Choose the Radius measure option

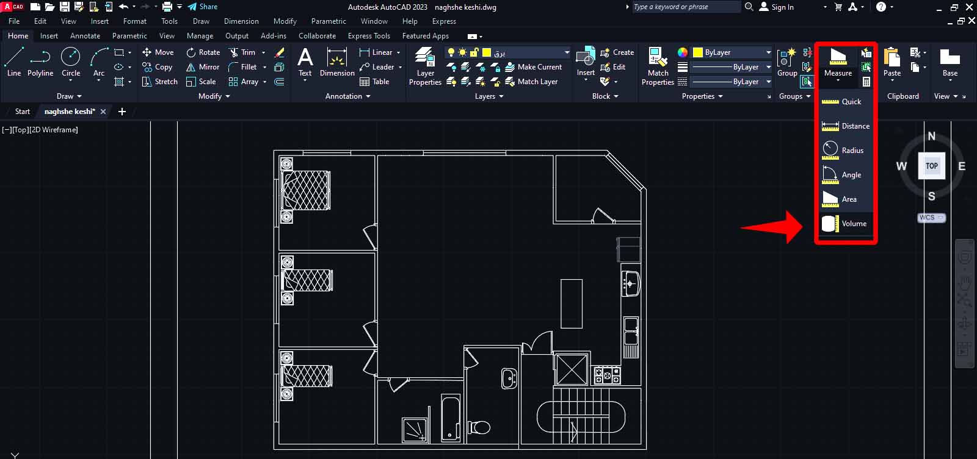tap(844, 151)
